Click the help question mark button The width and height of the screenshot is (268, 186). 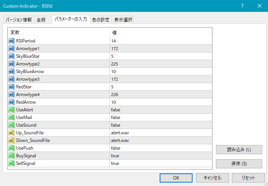point(242,6)
